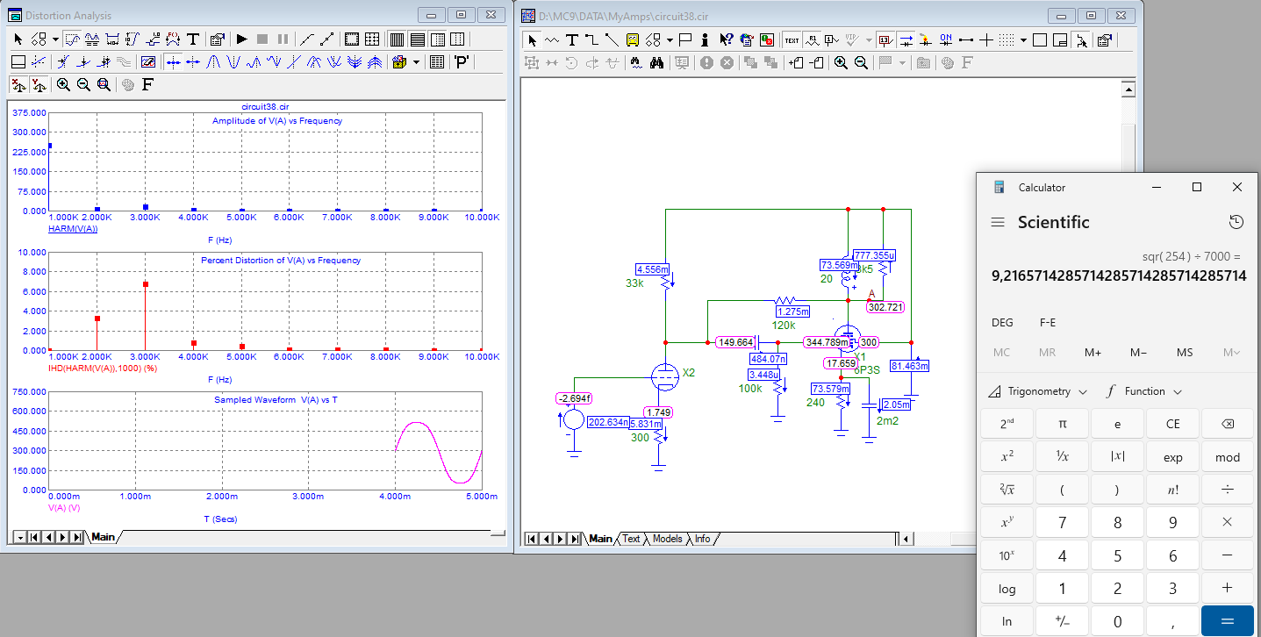Click the binoculars Find icon in schematic toolbar
Screen dimensions: 1261x637
(x=657, y=62)
